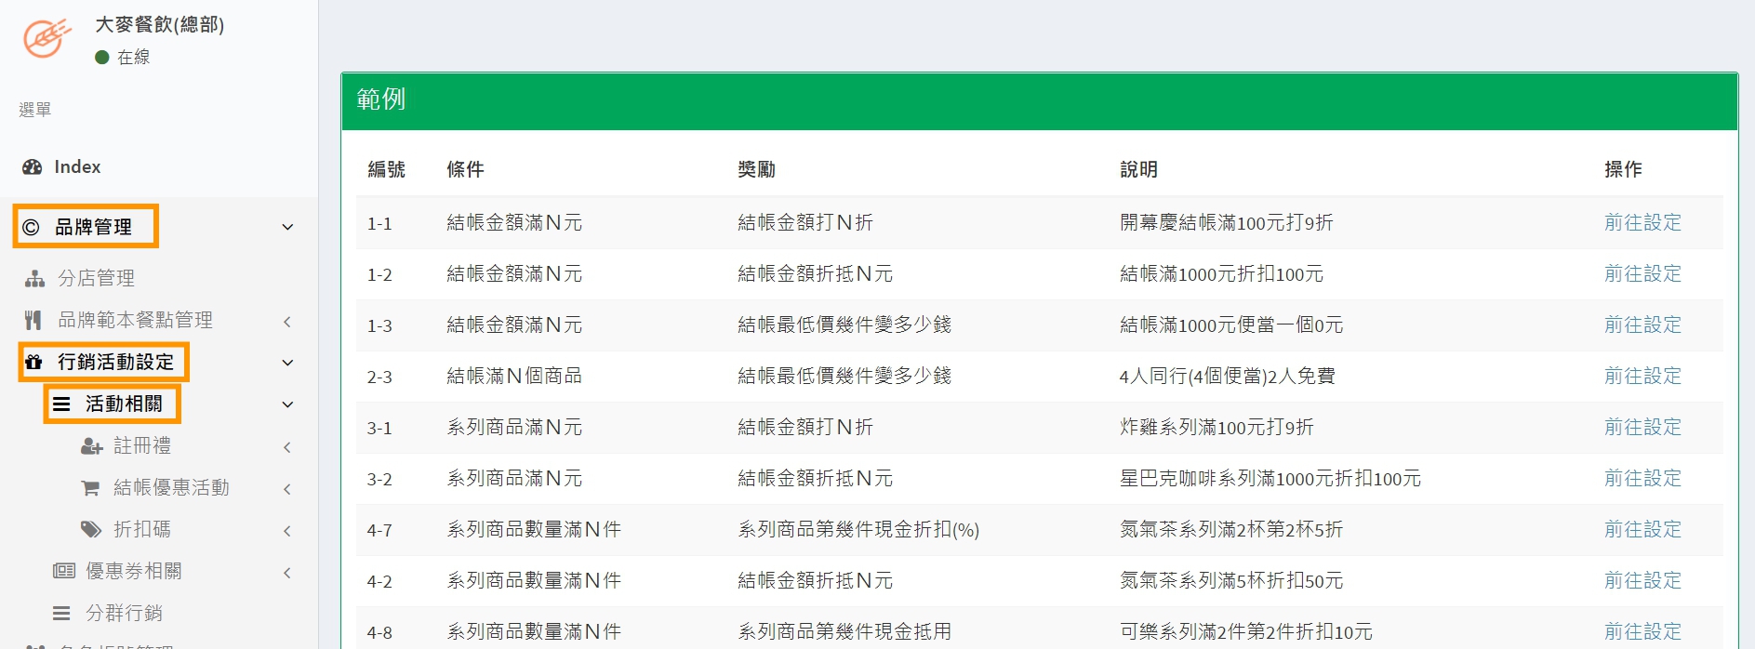Click the 在線 green status indicator
Screen dimensions: 1755x649
coord(102,58)
